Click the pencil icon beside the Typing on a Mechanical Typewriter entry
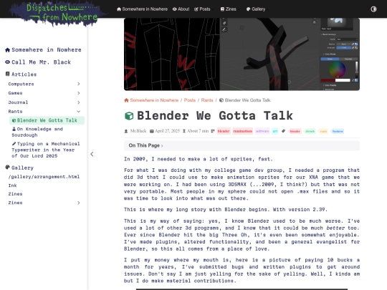 pos(14,143)
